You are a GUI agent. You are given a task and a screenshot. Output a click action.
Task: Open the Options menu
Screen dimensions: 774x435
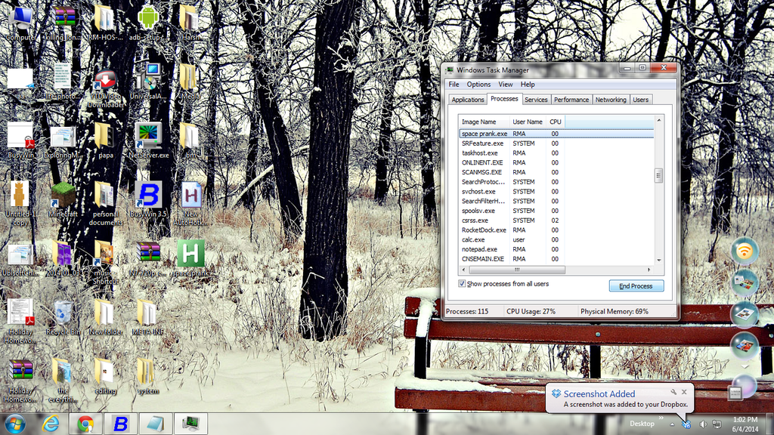pyautogui.click(x=478, y=85)
